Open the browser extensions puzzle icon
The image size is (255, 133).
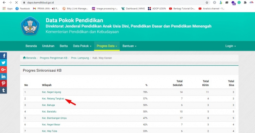point(245,2)
